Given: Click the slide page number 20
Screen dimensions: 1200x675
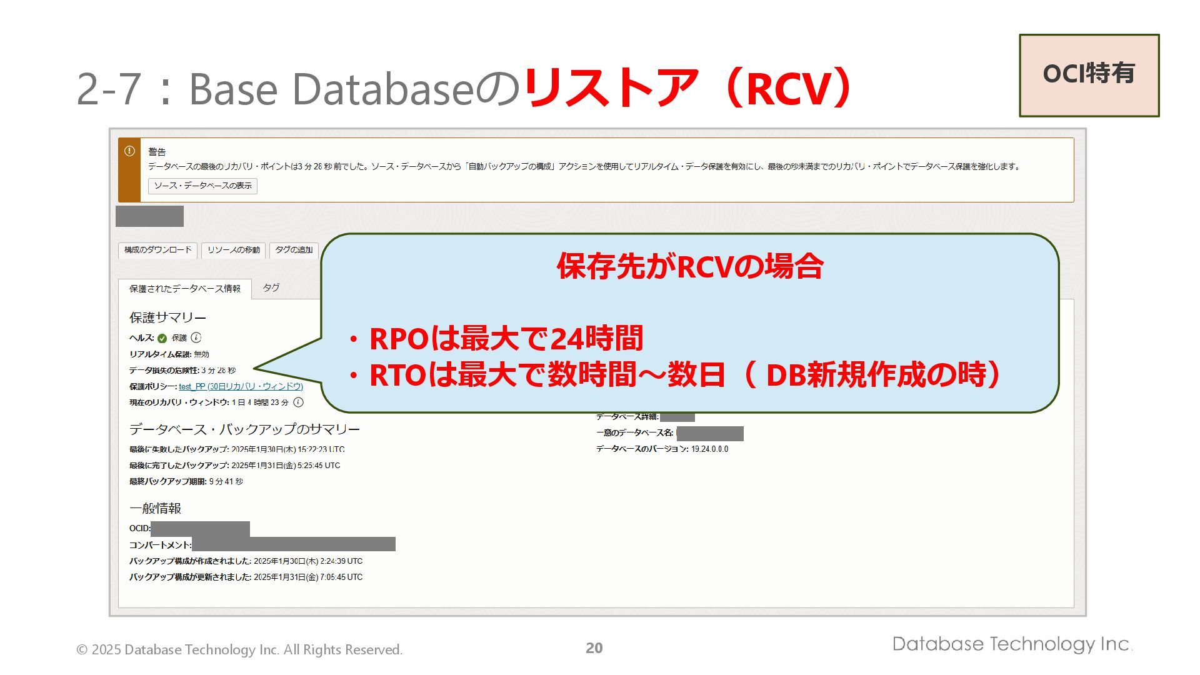Looking at the screenshot, I should 594,648.
